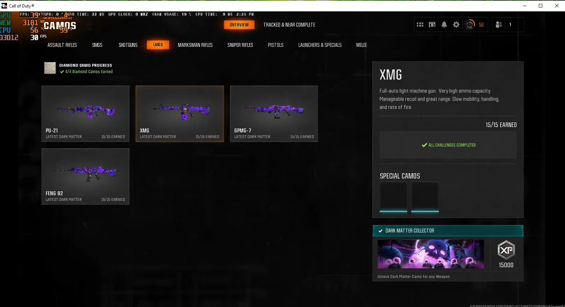Click the Dark Matter Collector header
The width and height of the screenshot is (565, 307).
448,231
